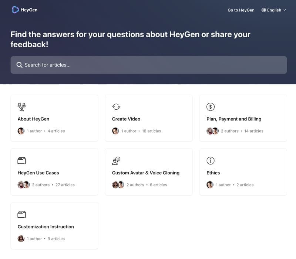Click the author avatar in About HeyGen

click(x=21, y=131)
